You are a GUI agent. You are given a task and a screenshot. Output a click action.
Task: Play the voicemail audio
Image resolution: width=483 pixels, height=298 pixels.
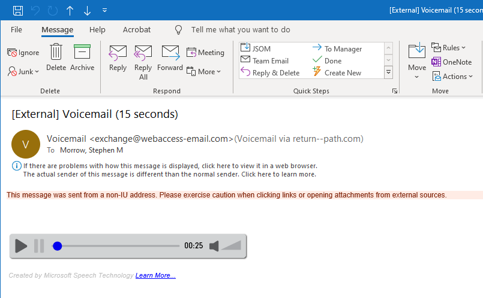21,246
